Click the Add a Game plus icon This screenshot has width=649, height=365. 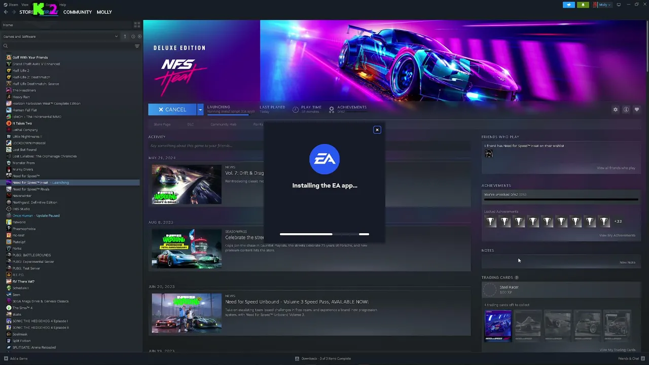[x=6, y=358]
